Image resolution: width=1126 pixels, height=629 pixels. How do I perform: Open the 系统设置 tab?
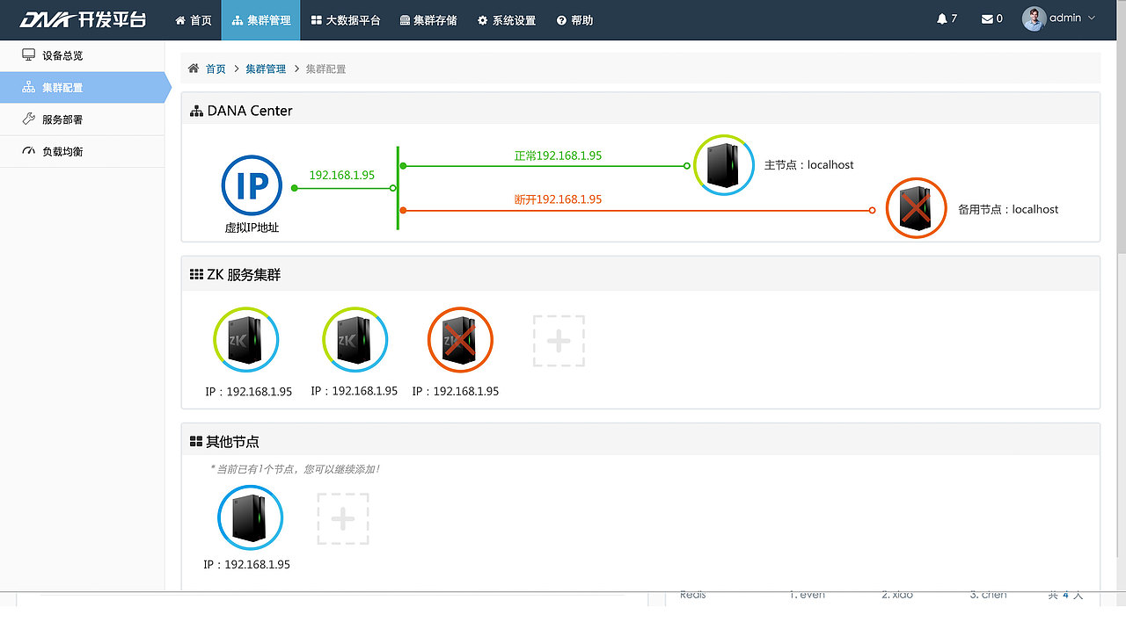[x=506, y=20]
